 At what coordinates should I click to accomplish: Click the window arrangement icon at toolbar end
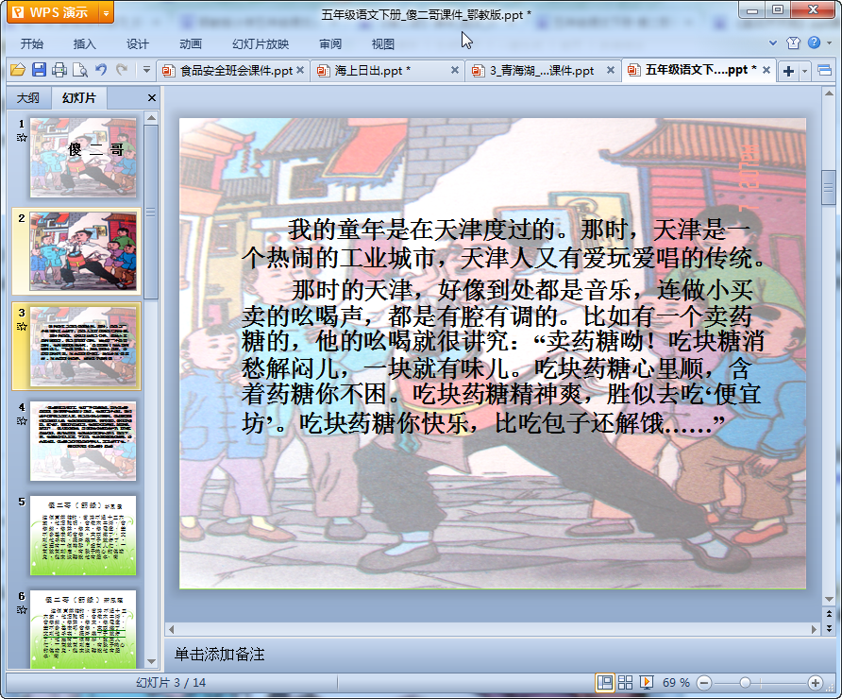(825, 71)
